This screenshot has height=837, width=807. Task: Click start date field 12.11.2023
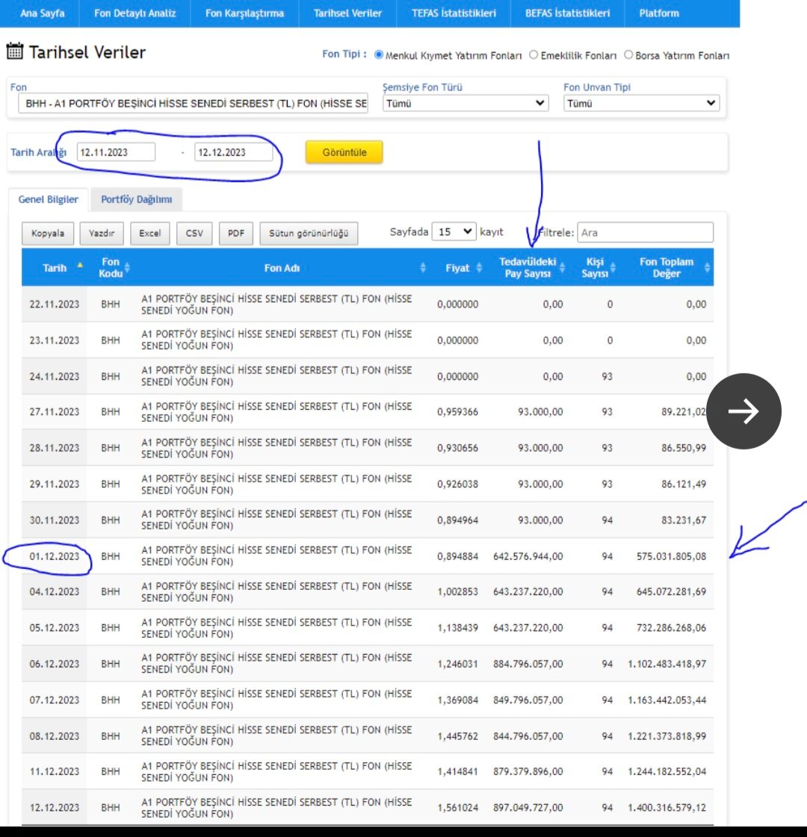116,152
